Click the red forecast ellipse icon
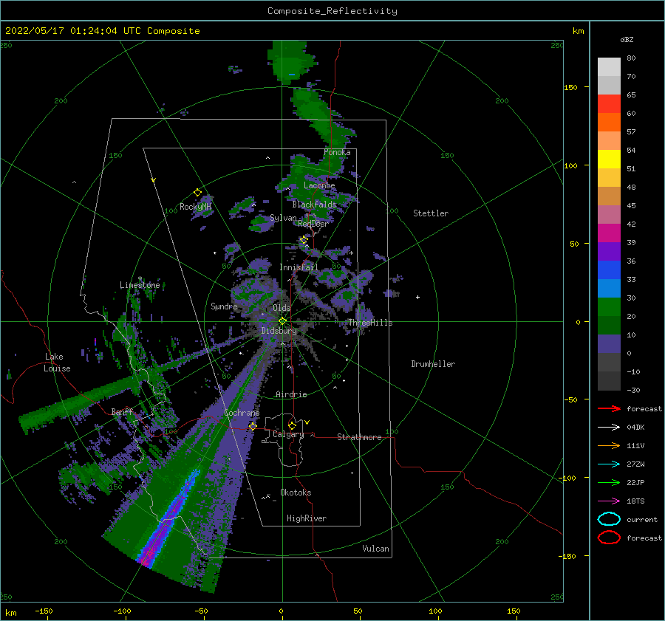This screenshot has height=621, width=665. (x=609, y=538)
